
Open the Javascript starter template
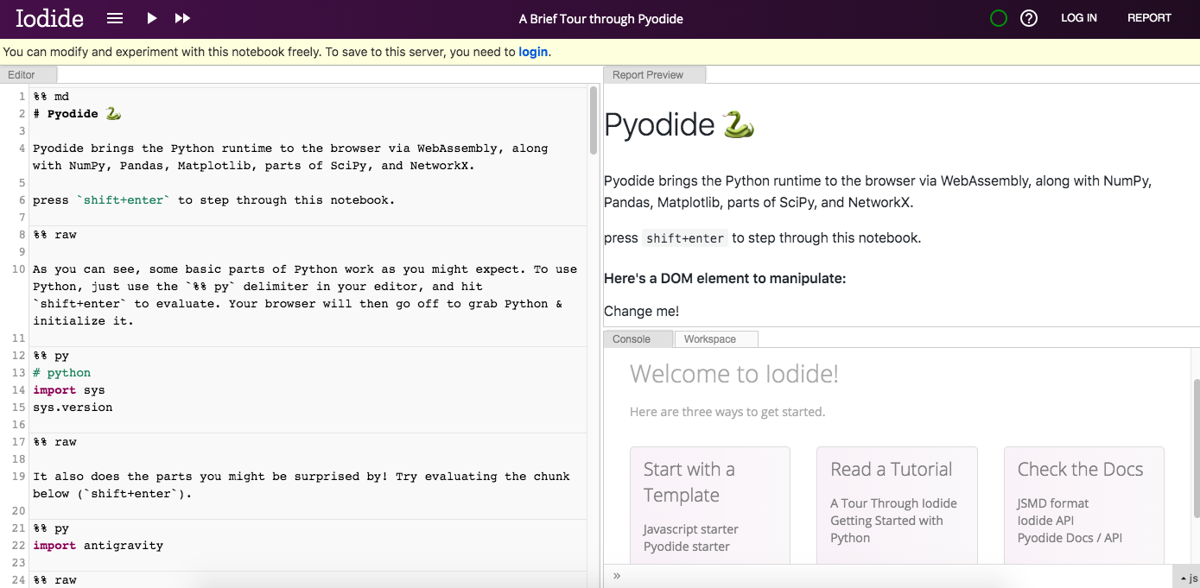coord(690,529)
